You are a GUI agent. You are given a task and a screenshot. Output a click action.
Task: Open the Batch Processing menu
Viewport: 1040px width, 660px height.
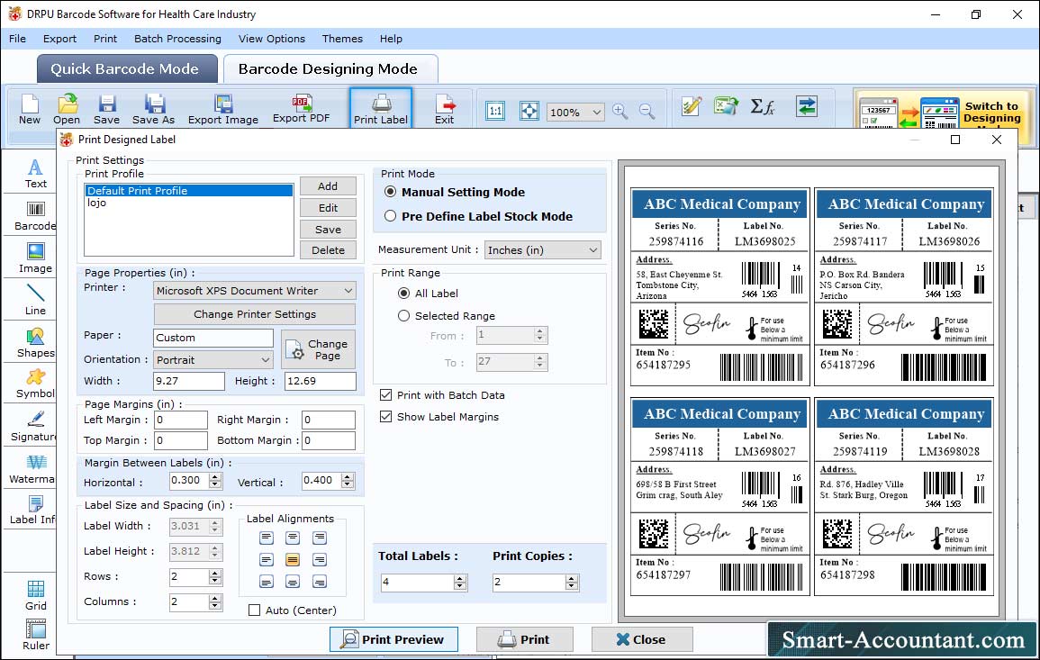[177, 39]
